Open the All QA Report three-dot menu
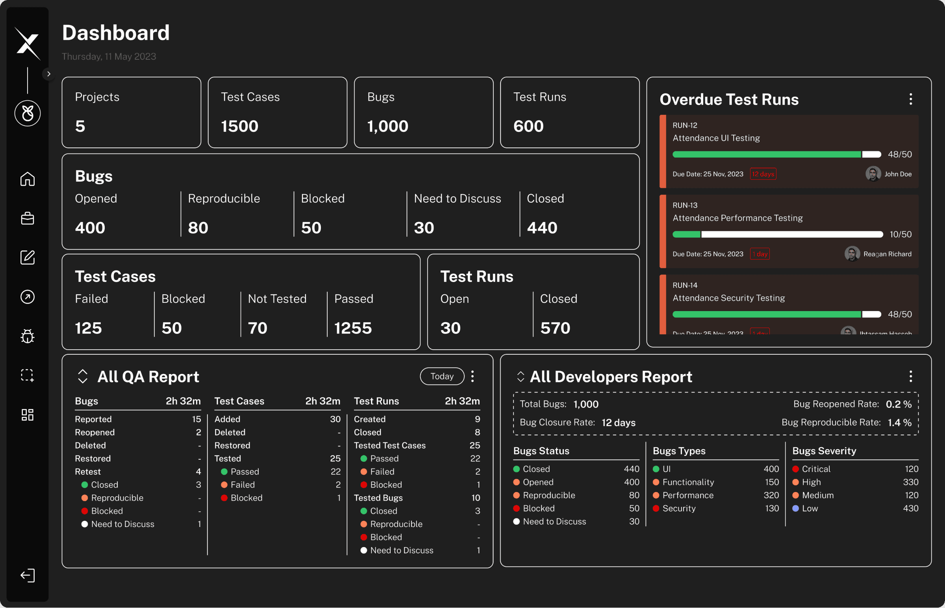945x608 pixels. [x=472, y=376]
